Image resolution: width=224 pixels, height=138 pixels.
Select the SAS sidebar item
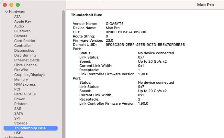(18, 109)
